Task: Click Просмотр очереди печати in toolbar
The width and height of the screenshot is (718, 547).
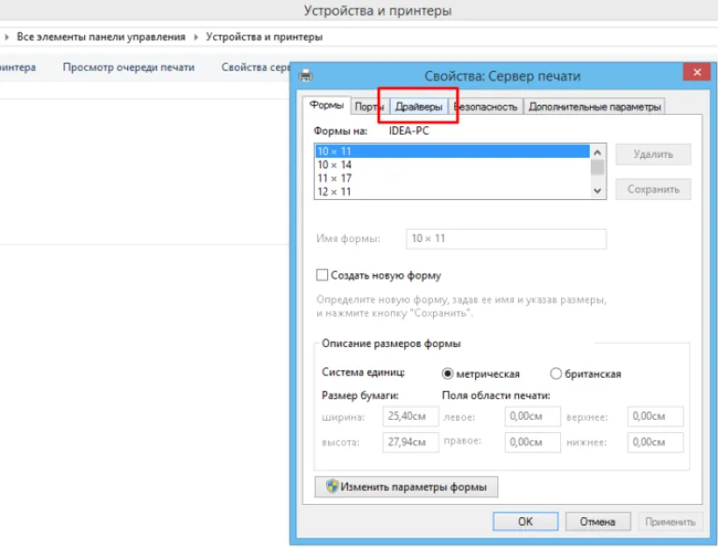Action: coord(129,67)
